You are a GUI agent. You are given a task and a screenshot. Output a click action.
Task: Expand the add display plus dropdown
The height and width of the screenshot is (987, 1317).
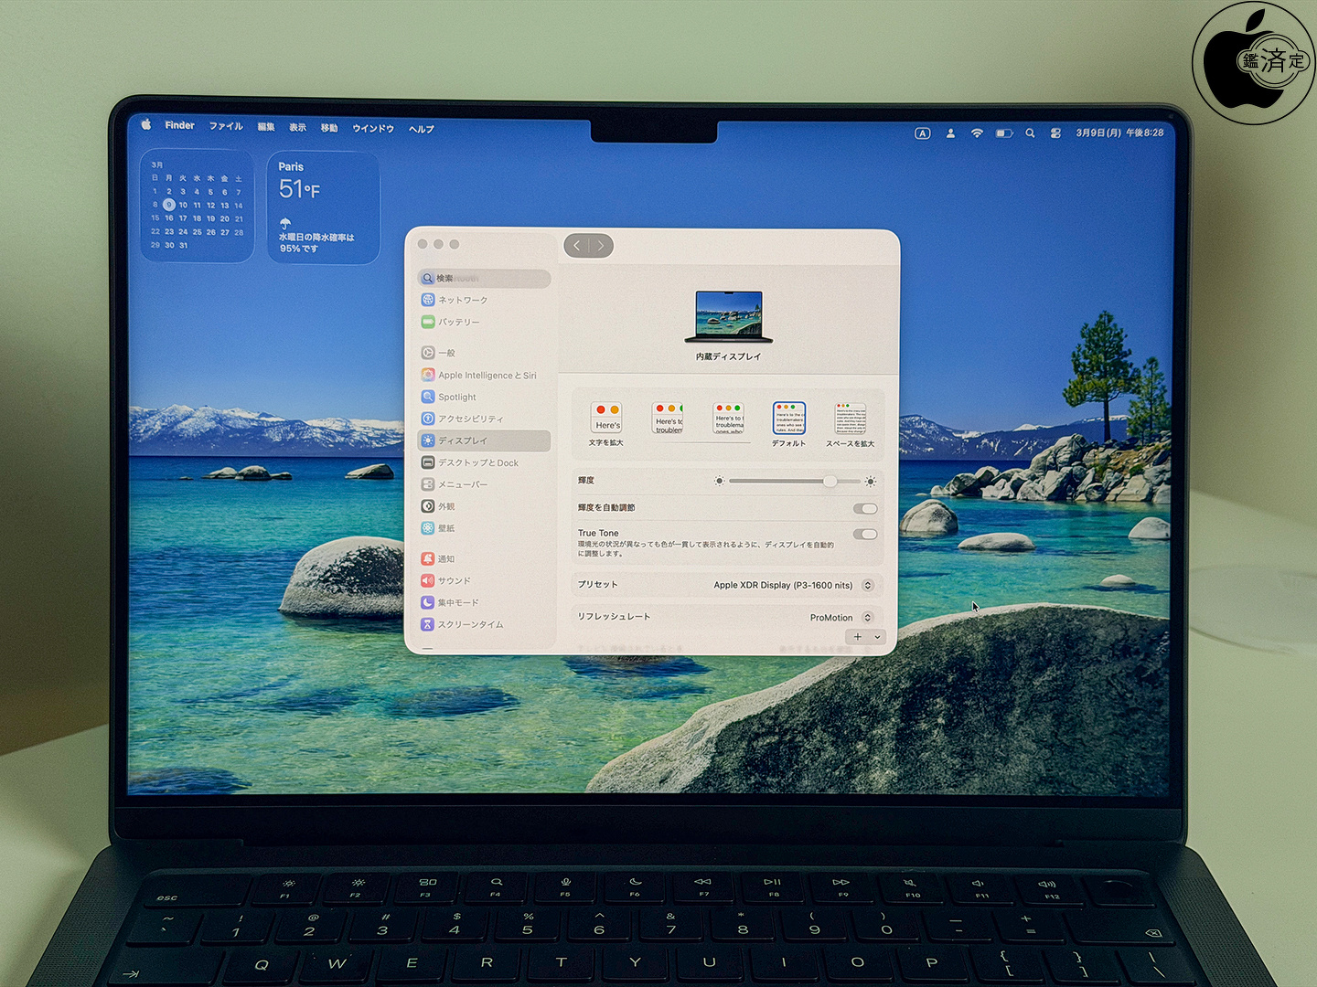pyautogui.click(x=864, y=637)
